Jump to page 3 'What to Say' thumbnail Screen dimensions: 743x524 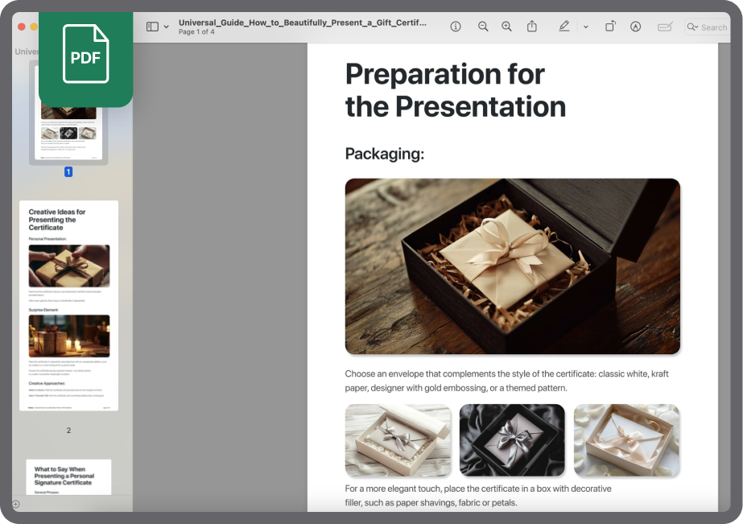(x=68, y=477)
